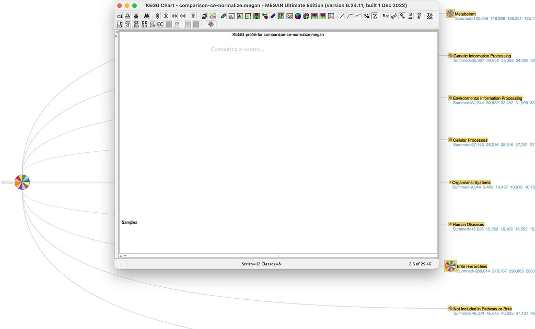The height and width of the screenshot is (329, 535).
Task: Select the pie chart icon
Action: pos(298,16)
